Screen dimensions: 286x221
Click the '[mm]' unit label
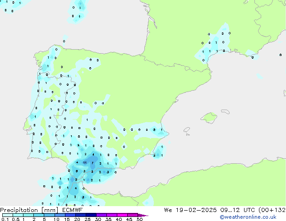tap(50, 210)
